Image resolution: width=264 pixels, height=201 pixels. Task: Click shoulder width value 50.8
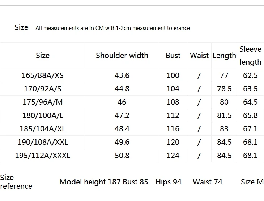122,156
